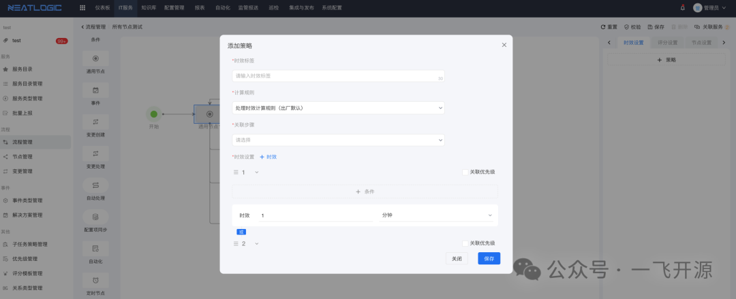The width and height of the screenshot is (736, 299).
Task: Open the 仪表板 top menu
Action: pyautogui.click(x=102, y=8)
